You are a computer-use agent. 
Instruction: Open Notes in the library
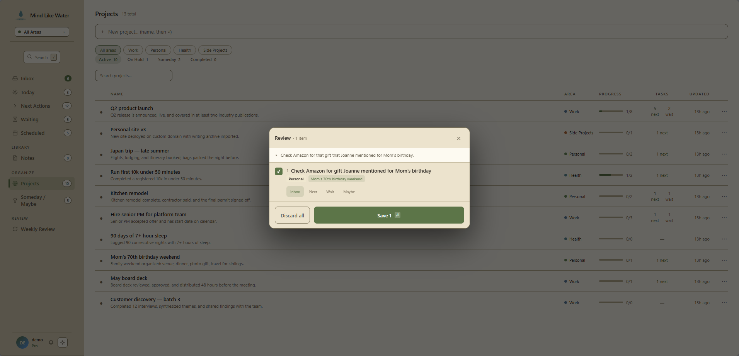tap(42, 158)
